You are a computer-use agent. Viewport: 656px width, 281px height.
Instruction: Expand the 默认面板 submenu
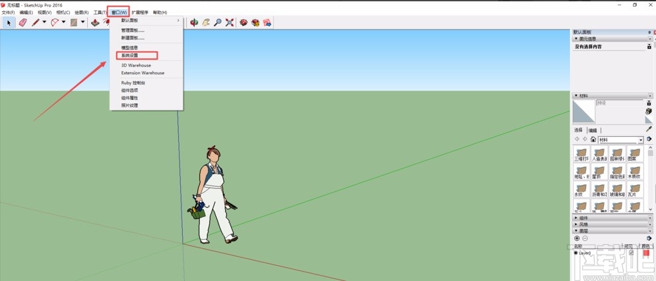[x=147, y=20]
